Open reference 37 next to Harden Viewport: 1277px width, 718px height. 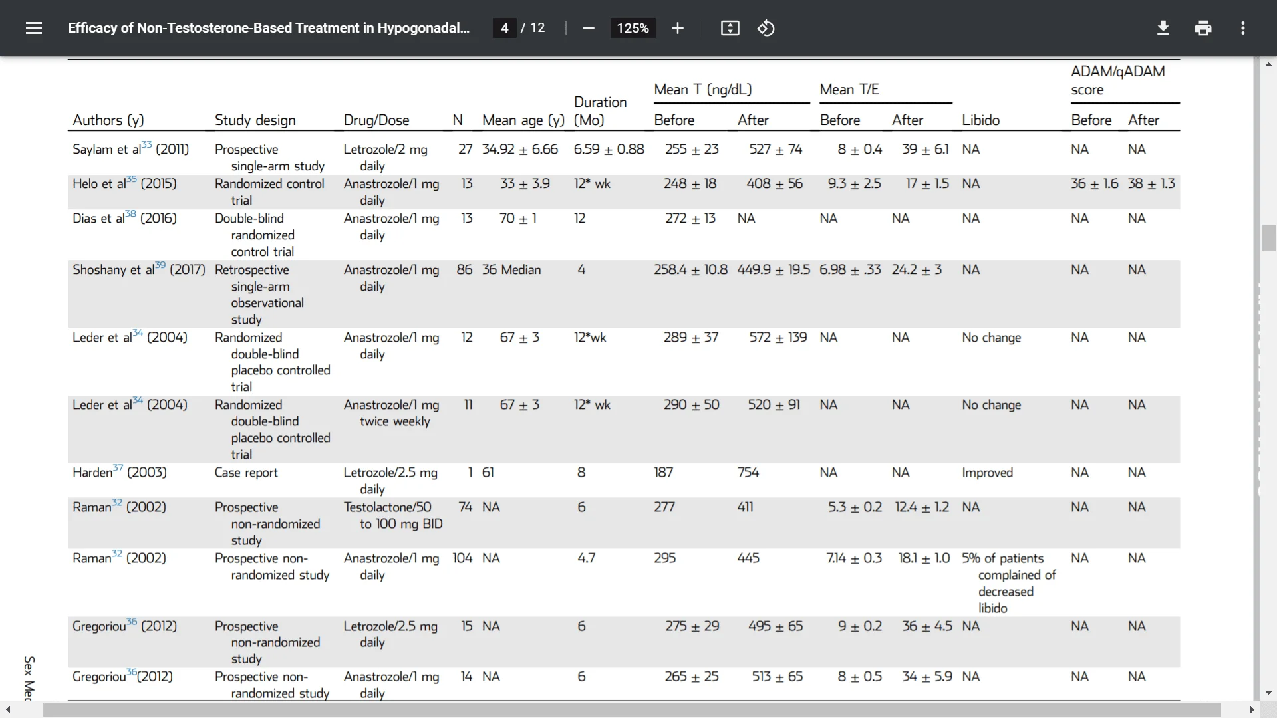pyautogui.click(x=118, y=468)
